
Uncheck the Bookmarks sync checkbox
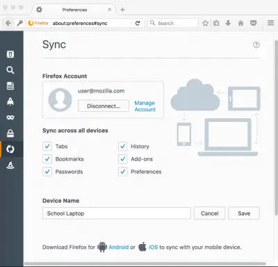pos(47,159)
